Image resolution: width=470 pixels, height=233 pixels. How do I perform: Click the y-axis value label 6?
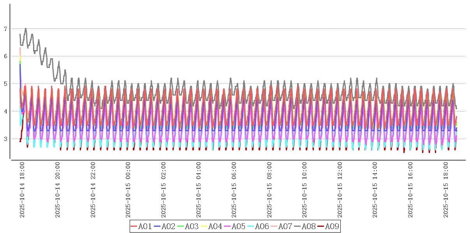(x=5, y=56)
